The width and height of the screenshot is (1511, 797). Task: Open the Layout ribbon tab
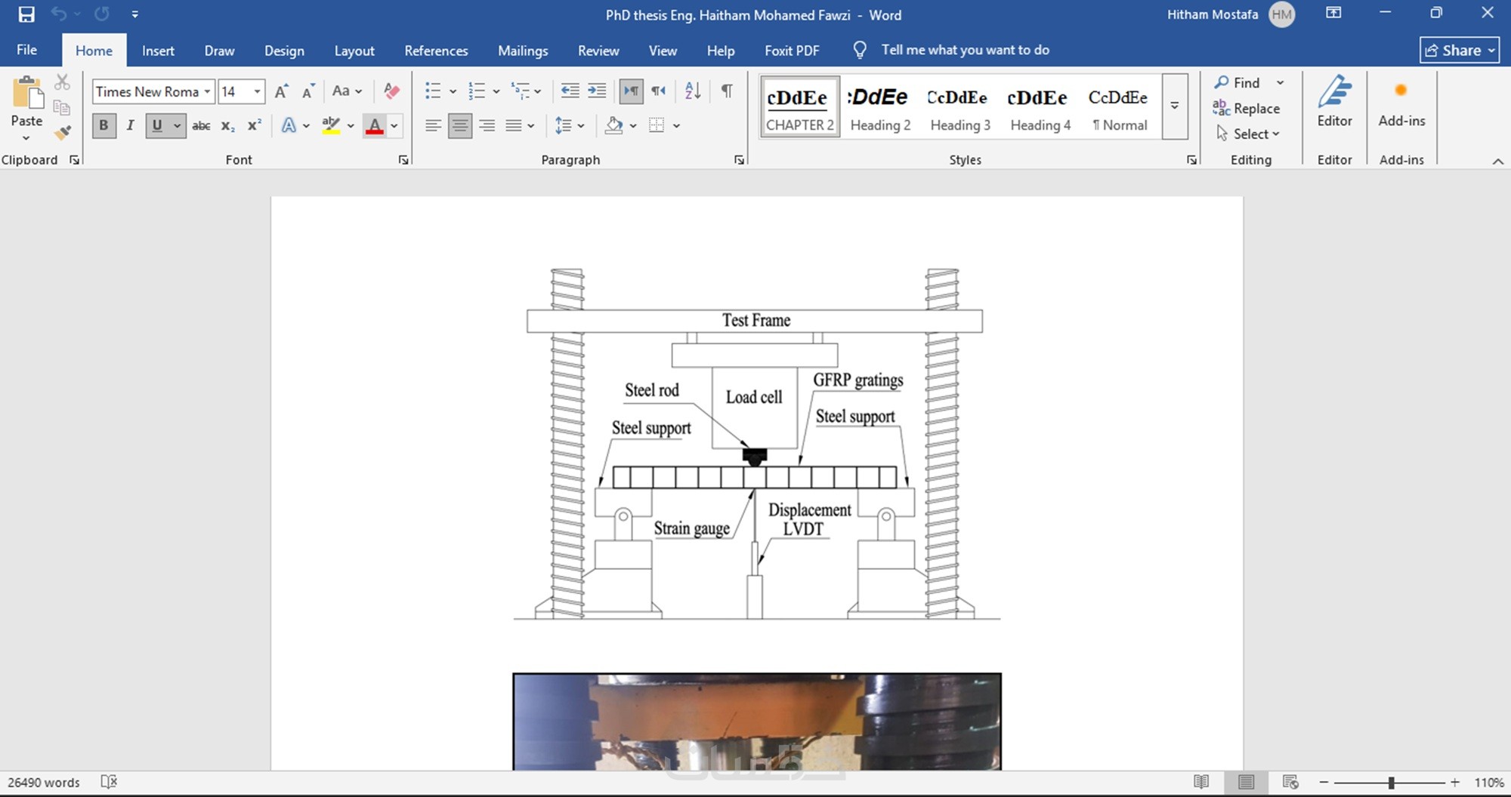click(354, 51)
